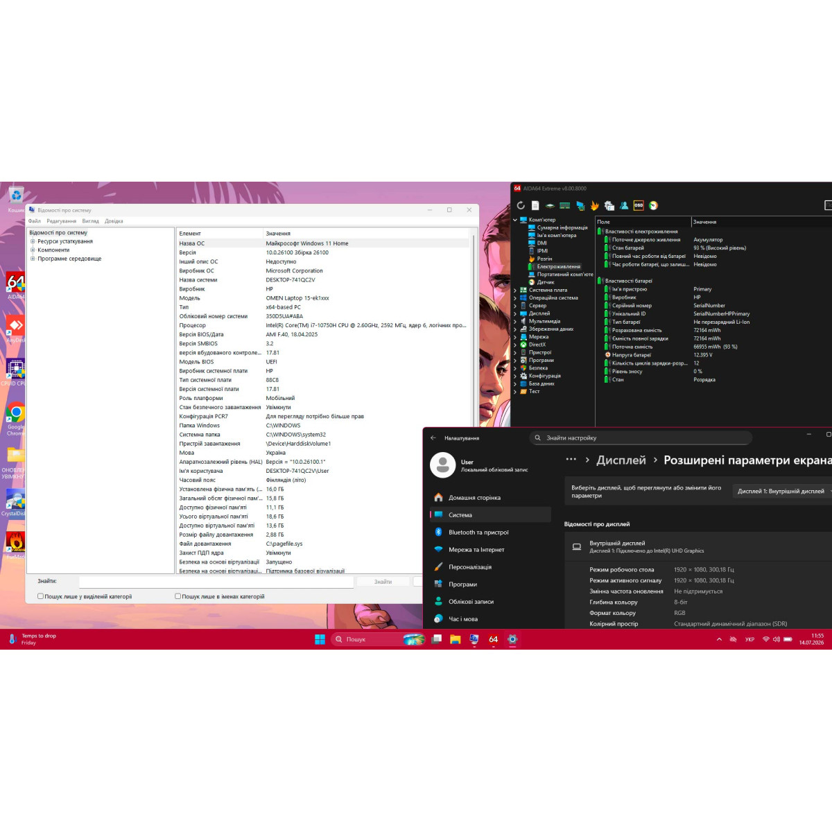Open the Recycle Bin desktop icon

(15, 199)
